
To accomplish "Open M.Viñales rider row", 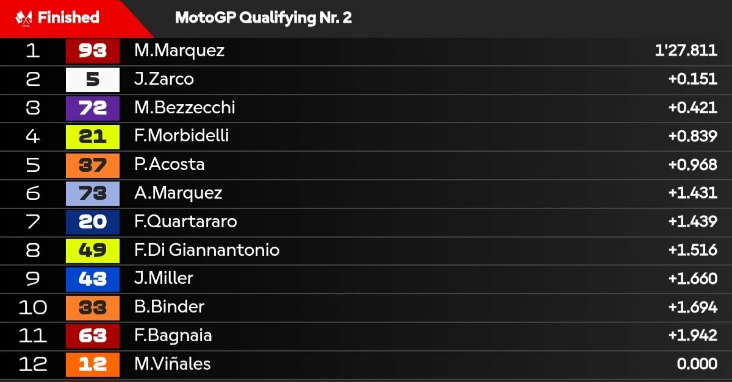I will coord(366,364).
